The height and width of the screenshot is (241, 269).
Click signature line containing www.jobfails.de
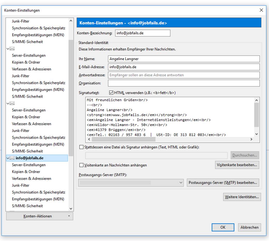click(137, 115)
